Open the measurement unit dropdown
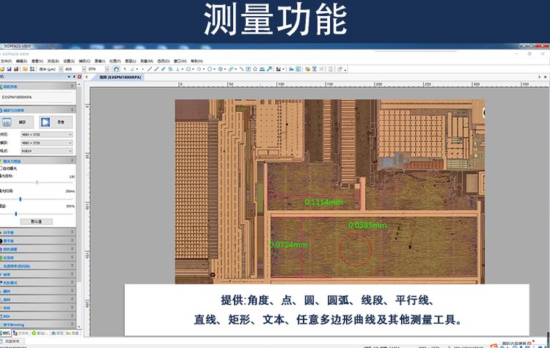Image resolution: width=550 pixels, height=348 pixels. pos(61,69)
